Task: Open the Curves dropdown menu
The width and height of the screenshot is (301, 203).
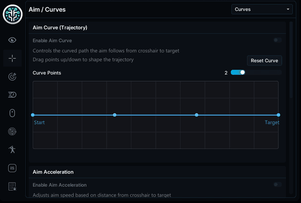Action: point(262,9)
